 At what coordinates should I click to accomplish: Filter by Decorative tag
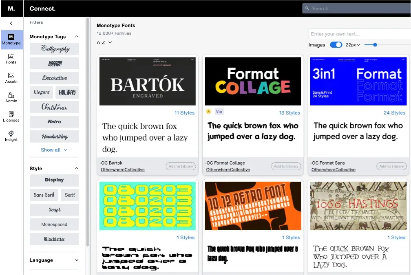pyautogui.click(x=54, y=78)
